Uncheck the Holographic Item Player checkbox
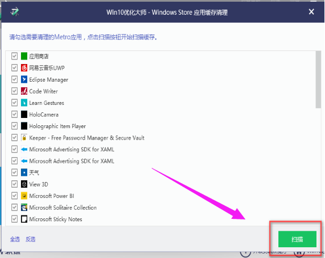Viewport: 325px width, 258px height. click(x=14, y=126)
